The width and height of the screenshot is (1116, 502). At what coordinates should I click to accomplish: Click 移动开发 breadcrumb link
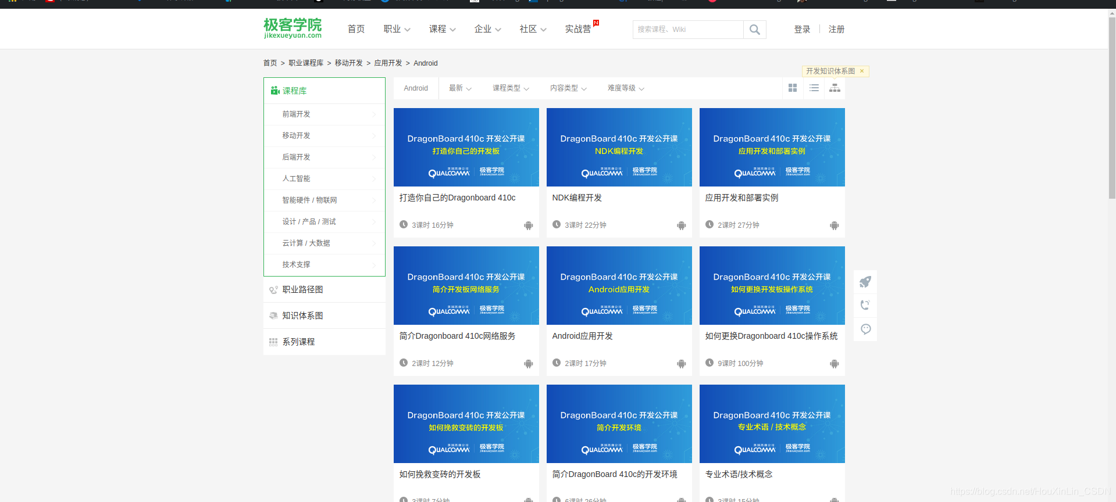(348, 63)
